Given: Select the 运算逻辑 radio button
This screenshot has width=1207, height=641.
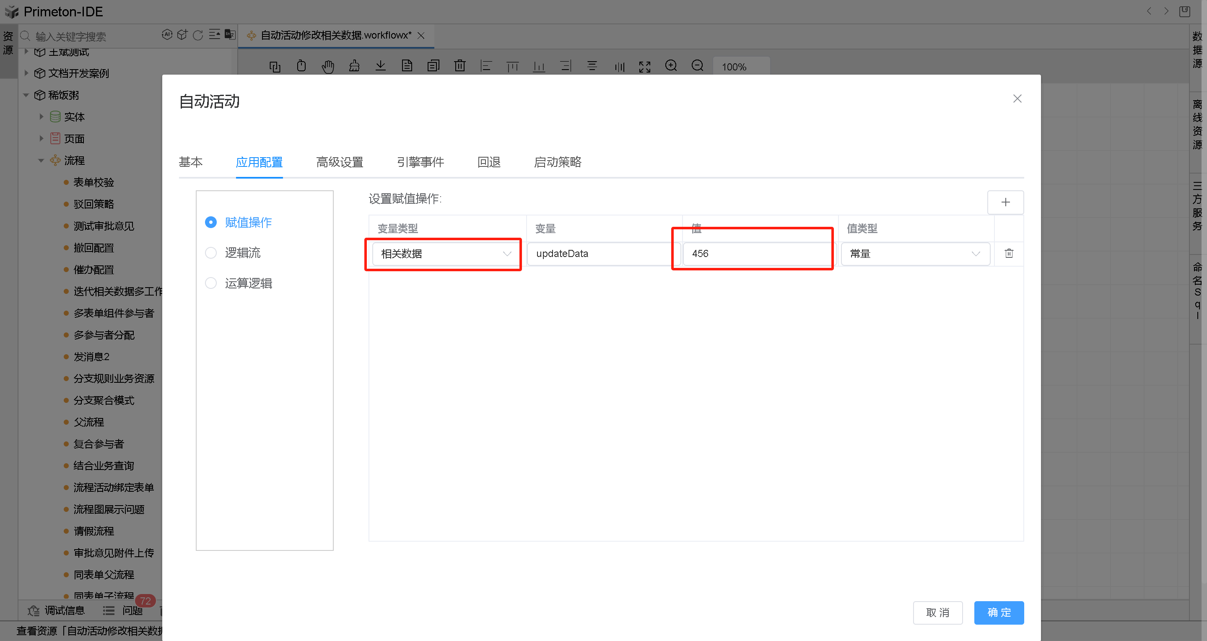Looking at the screenshot, I should pos(211,283).
